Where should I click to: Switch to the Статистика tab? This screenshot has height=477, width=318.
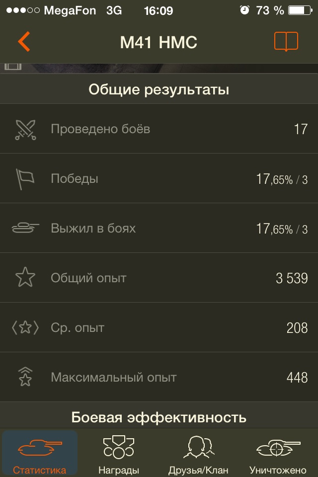click(x=40, y=453)
